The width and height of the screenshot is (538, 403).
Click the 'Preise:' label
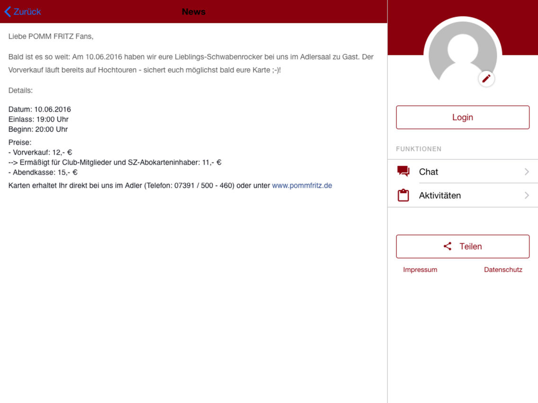click(x=20, y=142)
